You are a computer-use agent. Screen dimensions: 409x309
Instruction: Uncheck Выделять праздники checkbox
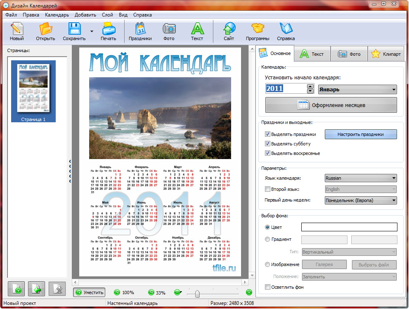267,134
